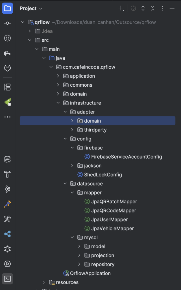Screen dimensions: 181x290
Task: Open the JRebel rocket tool icon
Action: [8, 102]
